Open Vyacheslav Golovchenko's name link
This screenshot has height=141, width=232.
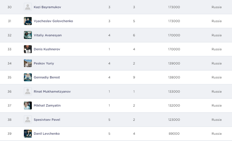53,21
